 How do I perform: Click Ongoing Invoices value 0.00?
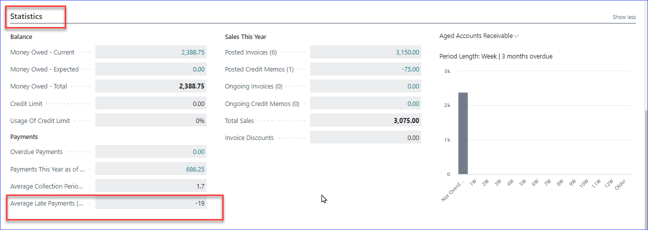pos(413,86)
